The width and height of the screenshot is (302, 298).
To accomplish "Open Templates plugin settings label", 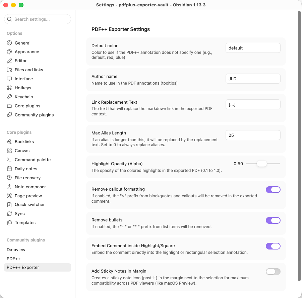I will click(x=25, y=223).
